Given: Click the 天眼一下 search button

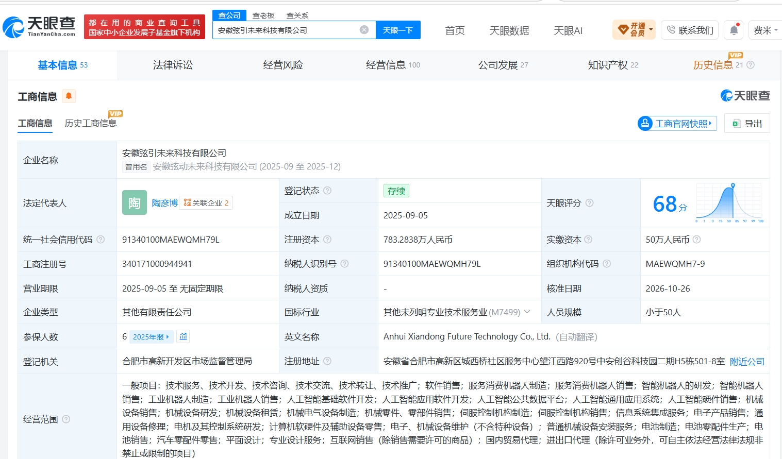Looking at the screenshot, I should (398, 30).
